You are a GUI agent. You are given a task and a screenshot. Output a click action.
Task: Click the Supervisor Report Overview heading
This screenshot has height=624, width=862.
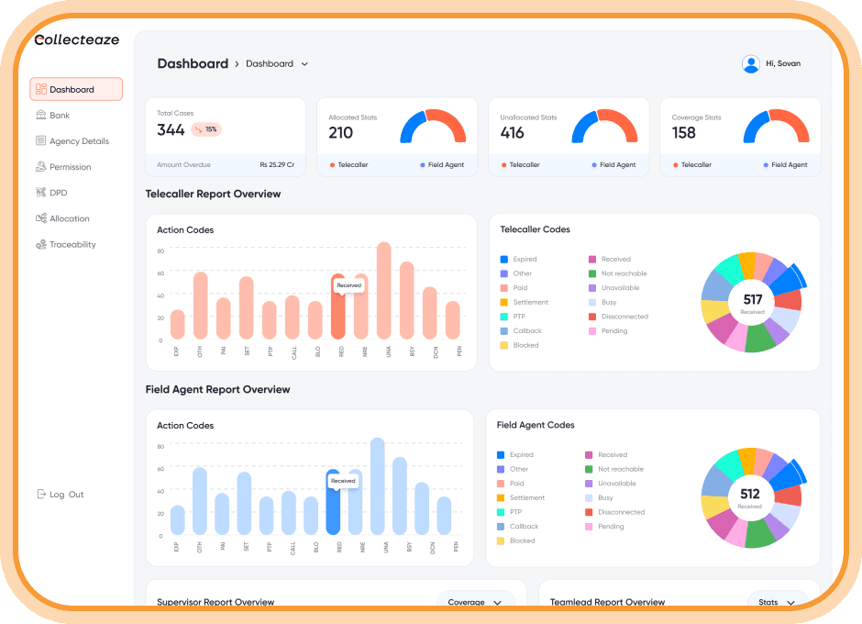click(x=215, y=601)
